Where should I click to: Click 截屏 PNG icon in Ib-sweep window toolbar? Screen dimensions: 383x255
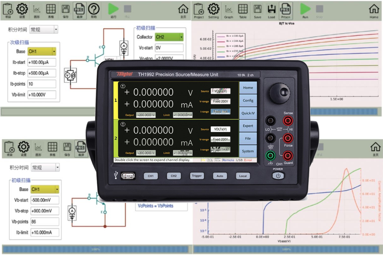point(79,10)
